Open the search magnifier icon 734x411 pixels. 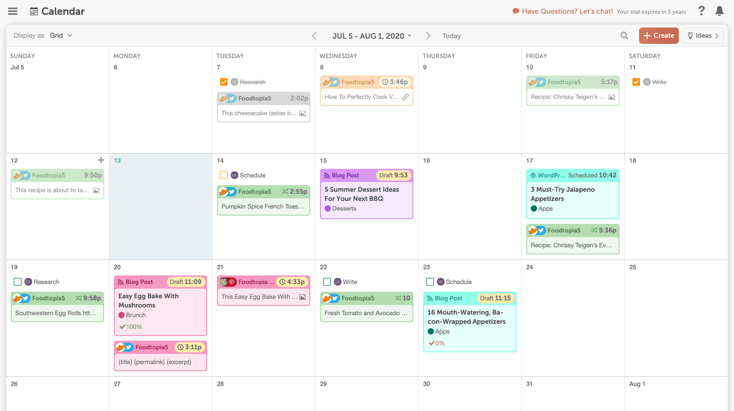click(x=624, y=35)
